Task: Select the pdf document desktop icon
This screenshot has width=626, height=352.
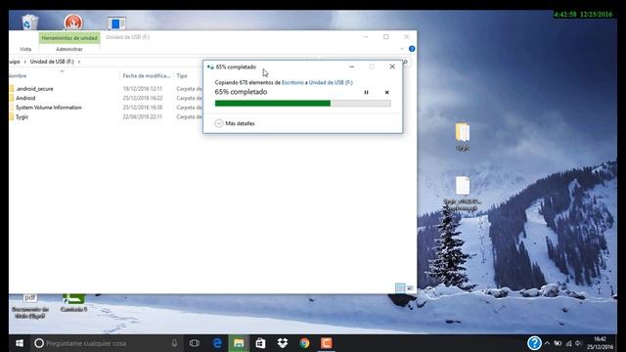Action: click(x=30, y=306)
